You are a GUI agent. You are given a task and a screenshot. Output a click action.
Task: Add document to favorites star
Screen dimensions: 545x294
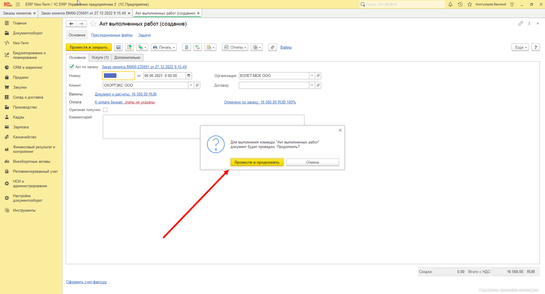(93, 24)
